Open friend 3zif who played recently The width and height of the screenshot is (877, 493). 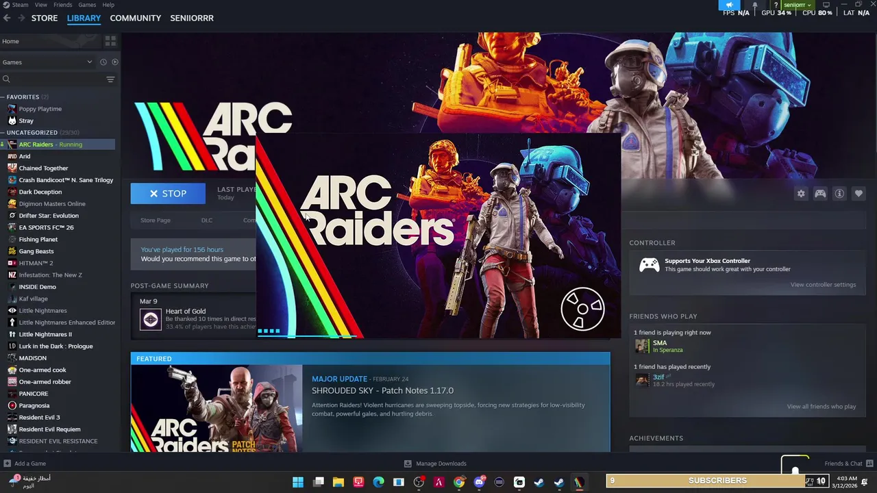(x=675, y=380)
